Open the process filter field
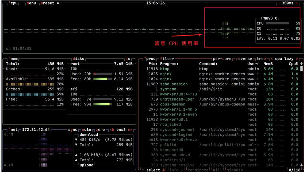This screenshot has height=172, width=304. [167, 59]
